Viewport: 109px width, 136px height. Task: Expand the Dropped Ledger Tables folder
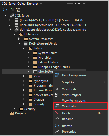pos(28,67)
